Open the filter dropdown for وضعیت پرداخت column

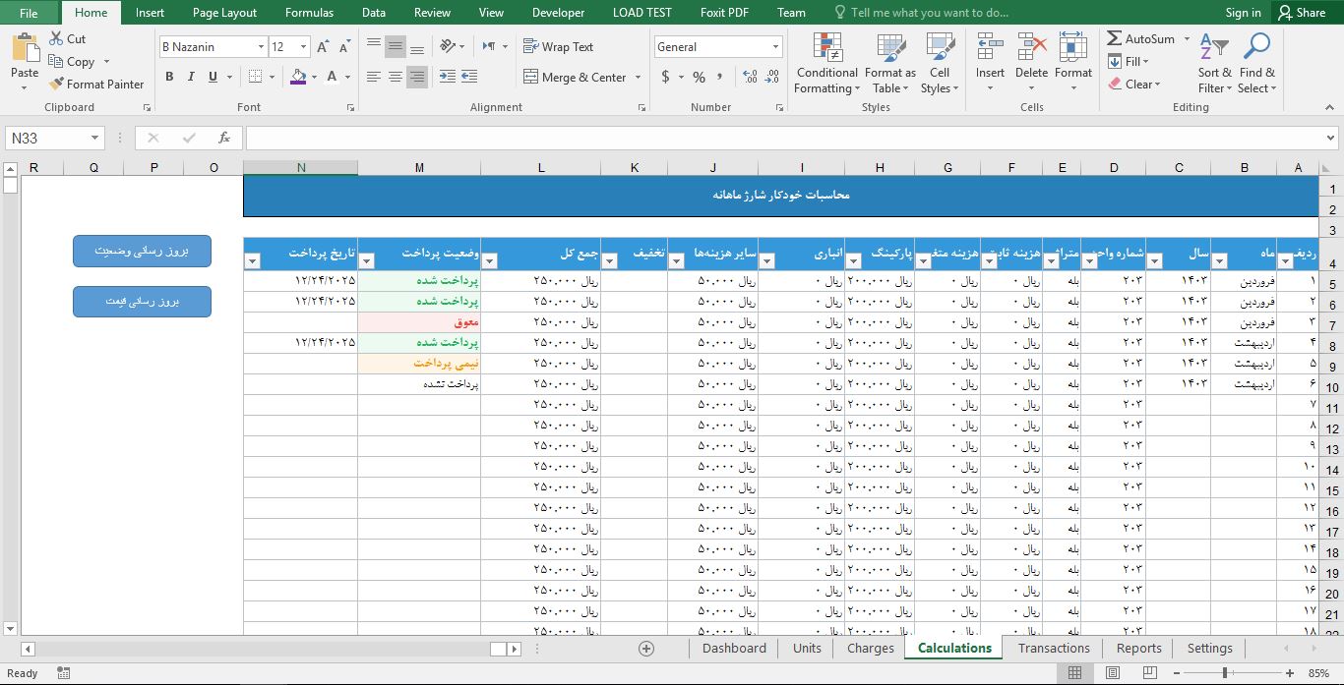click(x=368, y=260)
